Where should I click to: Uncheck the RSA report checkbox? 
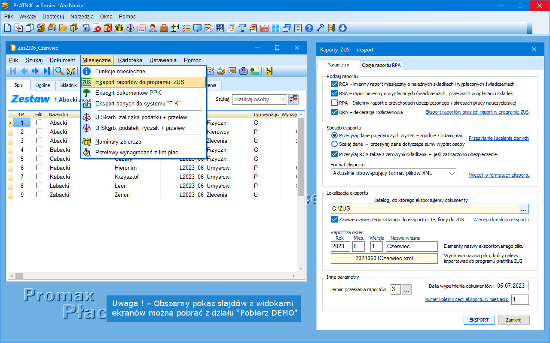point(335,93)
